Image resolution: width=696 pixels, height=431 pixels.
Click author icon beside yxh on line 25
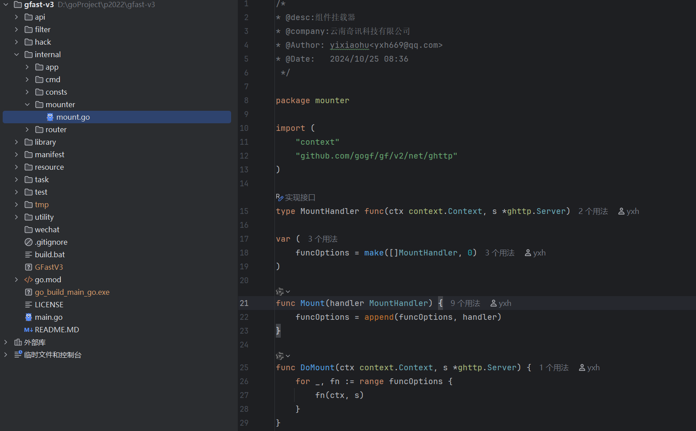[582, 368]
